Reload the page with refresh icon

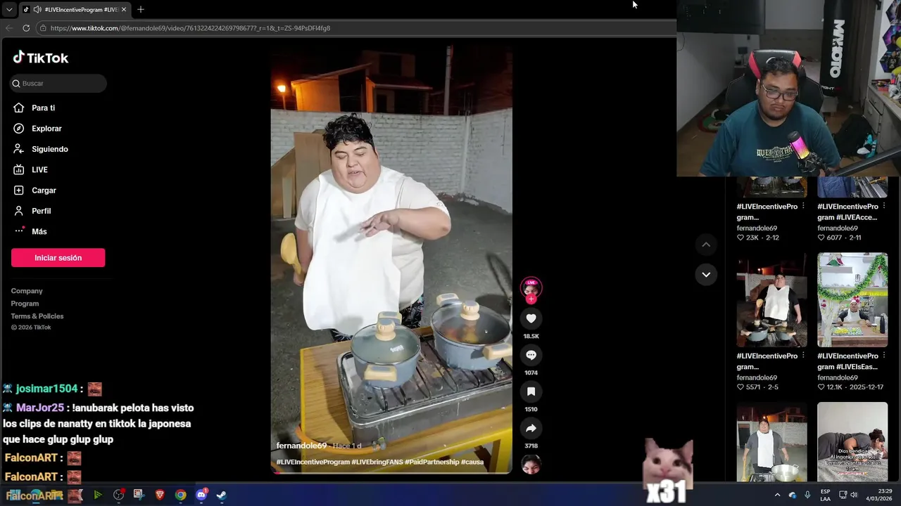[26, 28]
